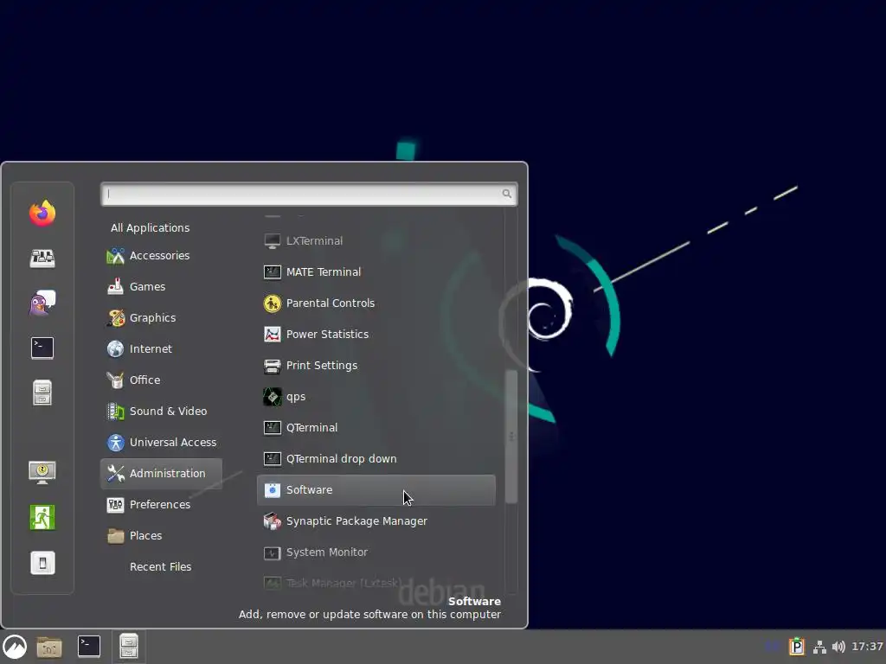The height and width of the screenshot is (664, 886).
Task: Open the Software application entry
Action: [x=376, y=489]
